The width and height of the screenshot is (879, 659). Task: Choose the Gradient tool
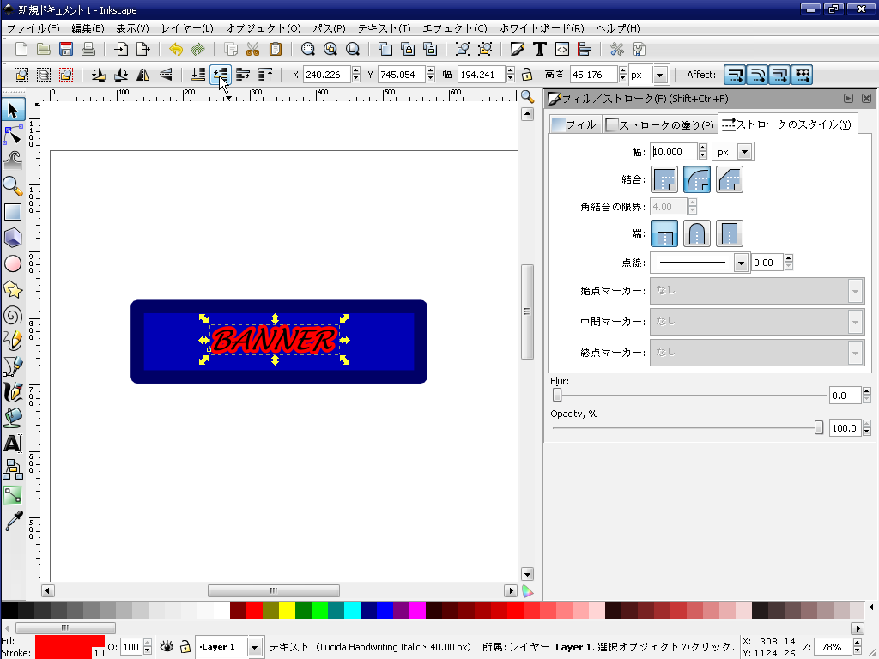[x=13, y=495]
